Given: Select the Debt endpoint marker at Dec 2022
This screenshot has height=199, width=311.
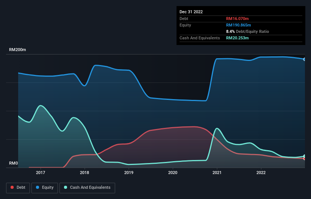Looking at the screenshot, I should [x=305, y=159].
